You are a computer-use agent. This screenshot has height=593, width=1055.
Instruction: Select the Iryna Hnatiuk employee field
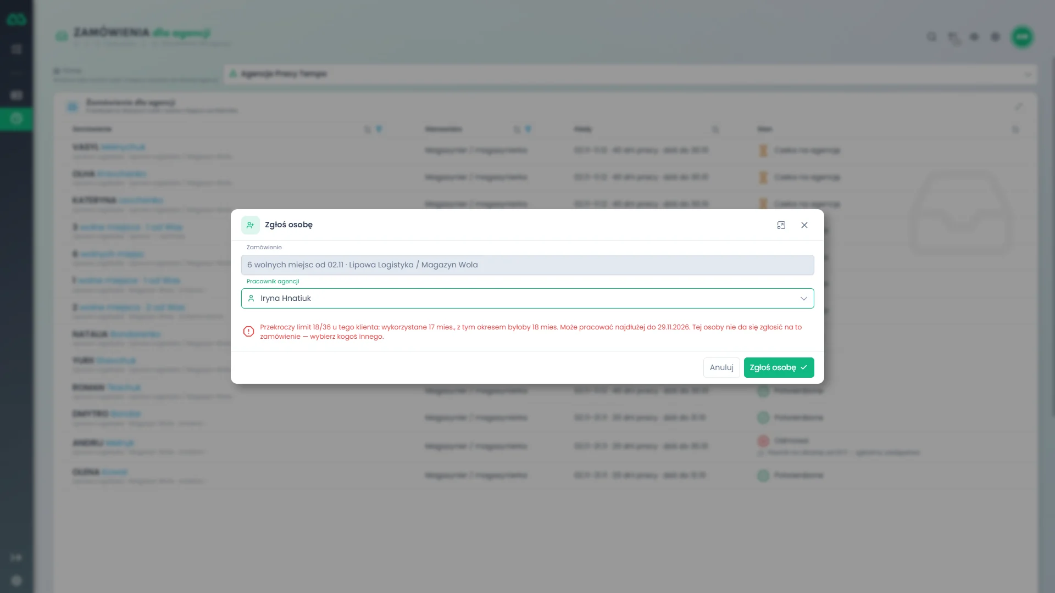pos(527,299)
